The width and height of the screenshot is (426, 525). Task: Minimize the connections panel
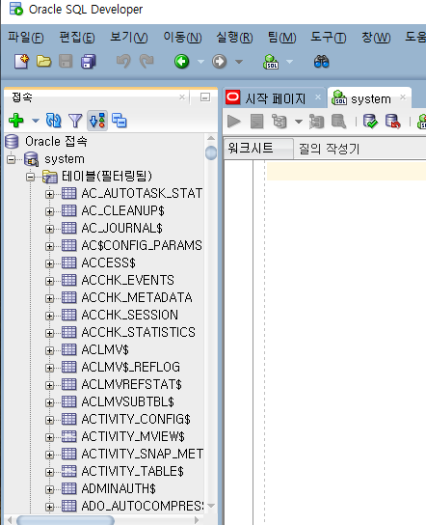[x=205, y=97]
